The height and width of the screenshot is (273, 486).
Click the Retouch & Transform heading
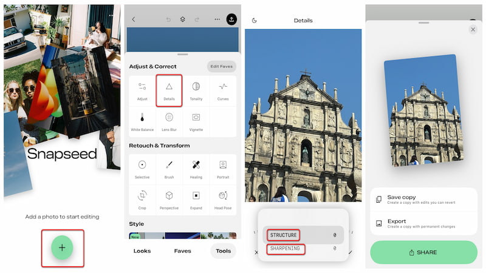click(159, 146)
